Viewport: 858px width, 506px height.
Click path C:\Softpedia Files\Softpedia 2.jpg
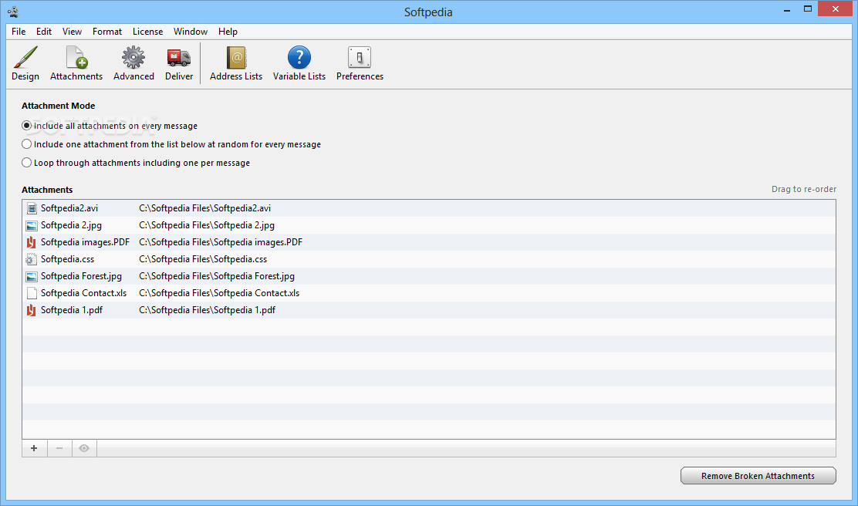(207, 225)
